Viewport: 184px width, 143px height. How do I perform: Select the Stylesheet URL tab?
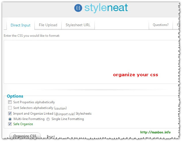78,25
